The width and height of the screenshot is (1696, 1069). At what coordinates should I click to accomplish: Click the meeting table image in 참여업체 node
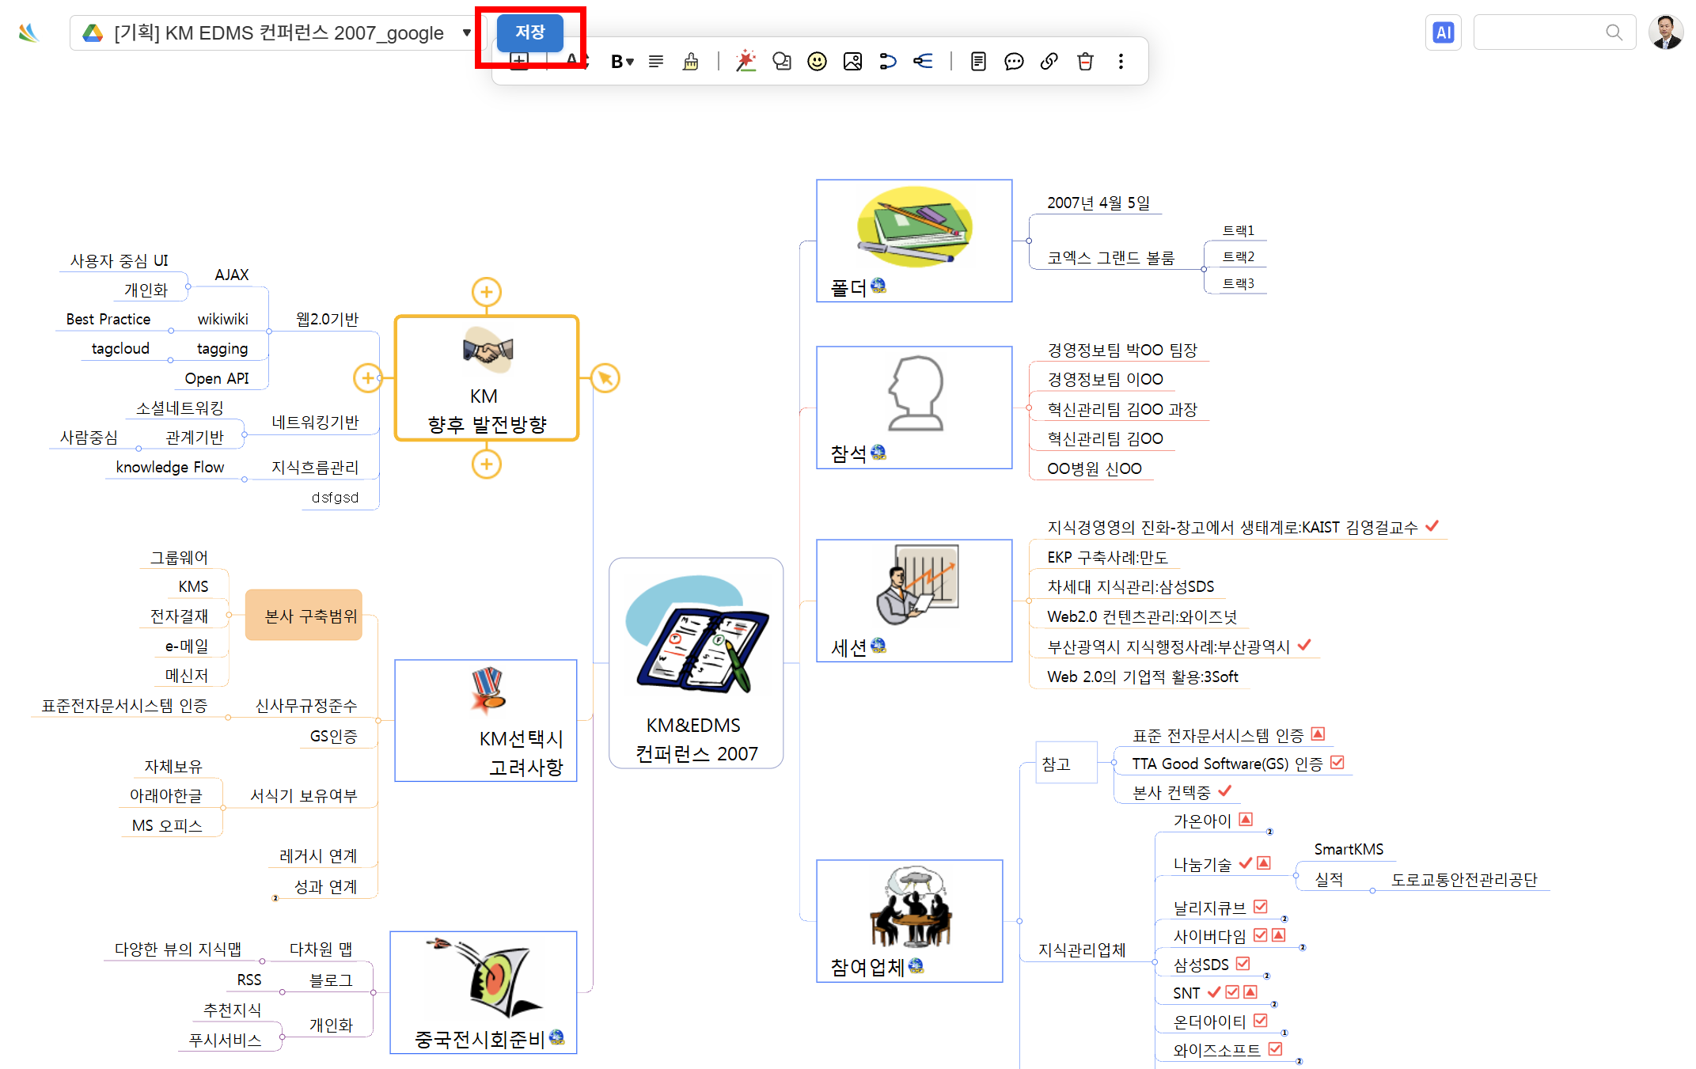[x=912, y=907]
